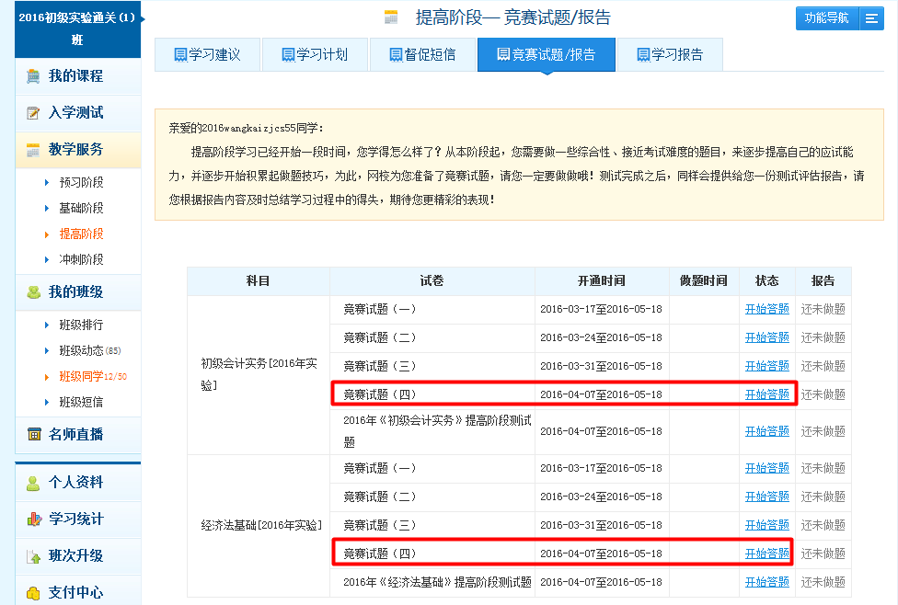The image size is (898, 605).
Task: Click the 我的课程 book icon
Action: coord(34,76)
